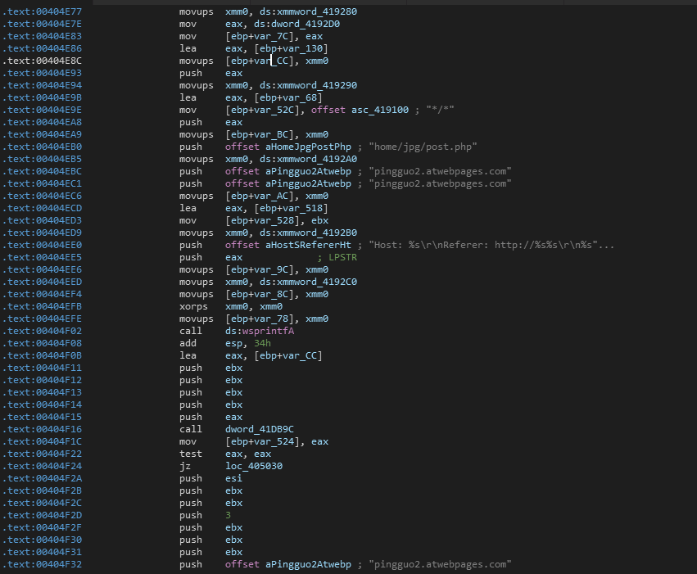Image resolution: width=697 pixels, height=574 pixels.
Task: Click var_68 in lea instruction
Action: point(301,97)
